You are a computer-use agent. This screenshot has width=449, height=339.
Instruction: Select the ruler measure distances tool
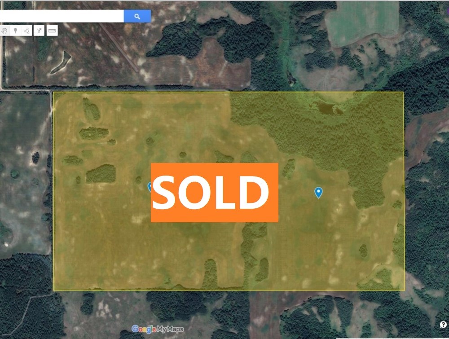click(52, 31)
